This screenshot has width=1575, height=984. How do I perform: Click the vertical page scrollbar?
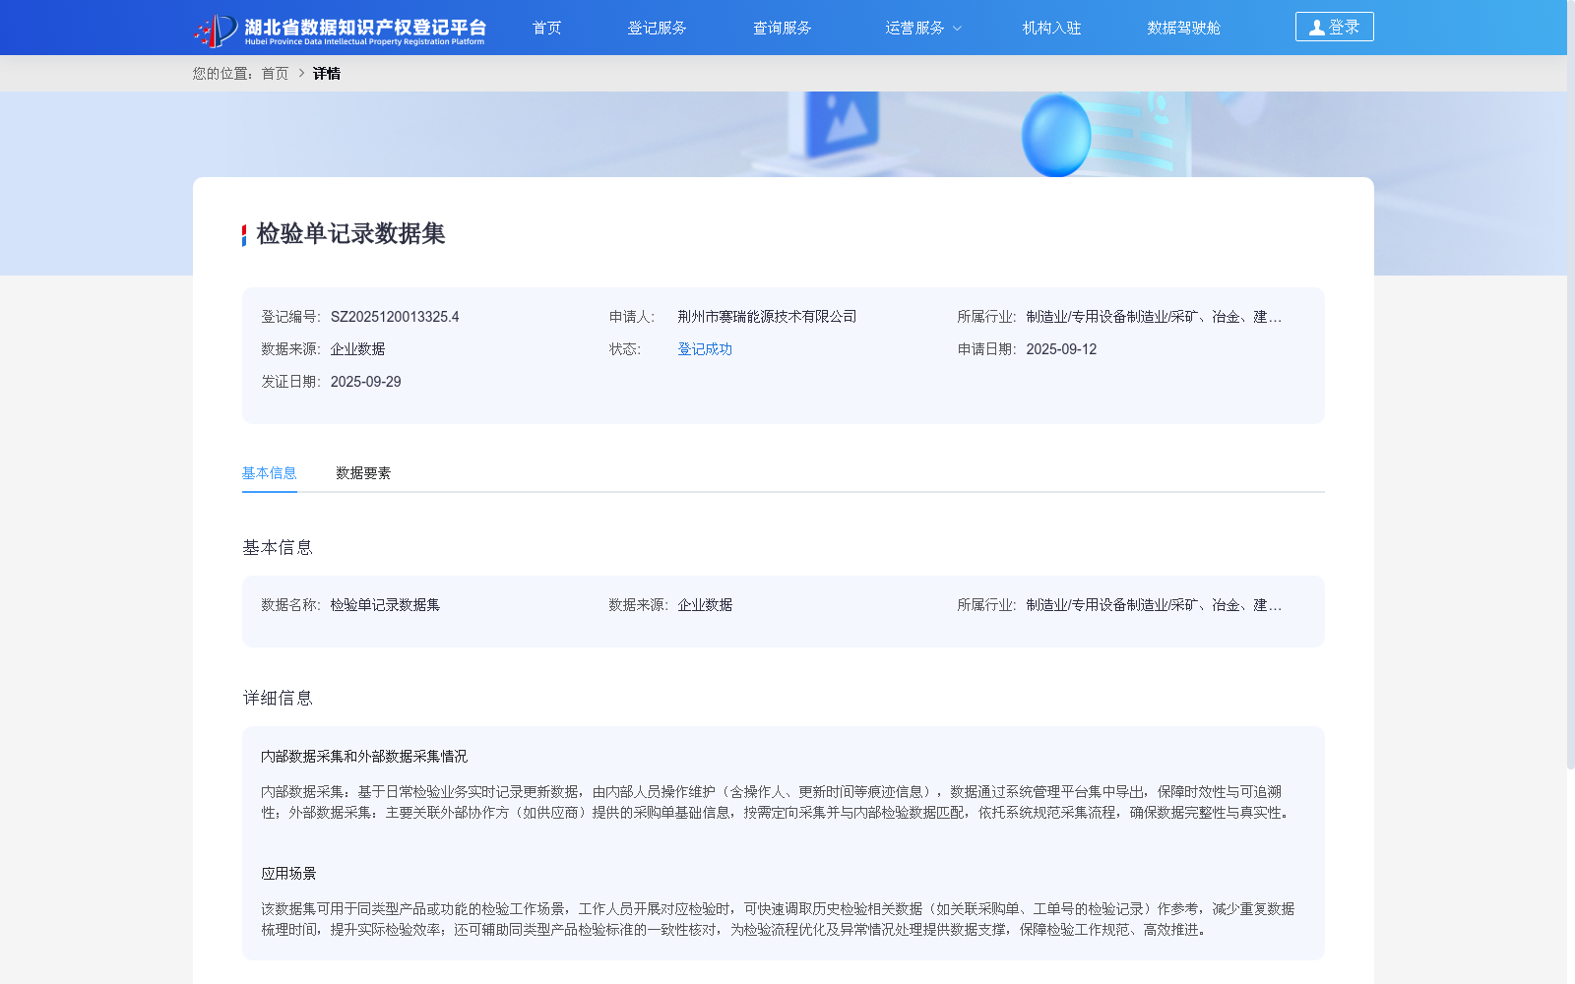click(1571, 384)
